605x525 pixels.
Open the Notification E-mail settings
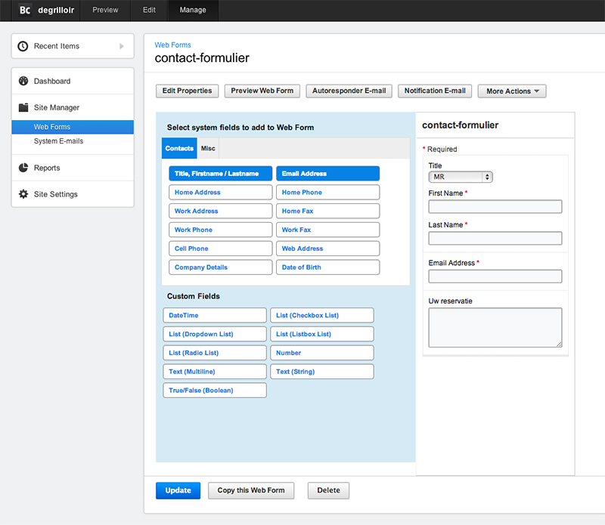(434, 91)
